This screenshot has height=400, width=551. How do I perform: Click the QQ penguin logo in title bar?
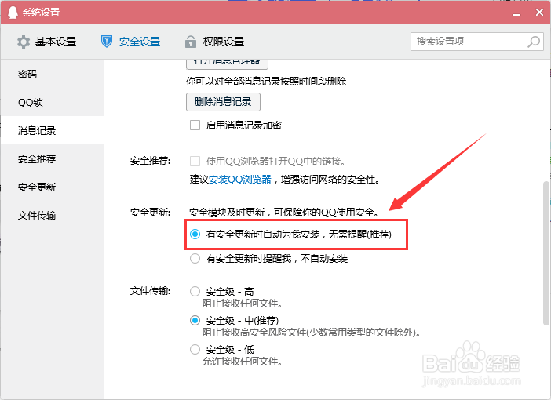[x=13, y=13]
